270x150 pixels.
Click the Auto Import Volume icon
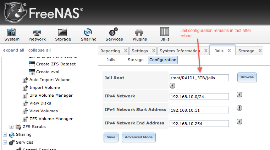[25, 80]
